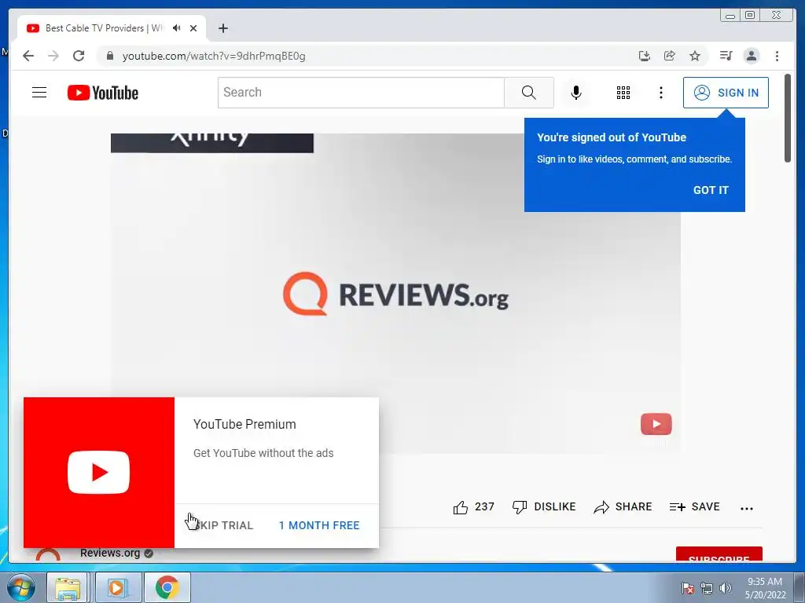Reload the page with refresh icon

pos(79,56)
